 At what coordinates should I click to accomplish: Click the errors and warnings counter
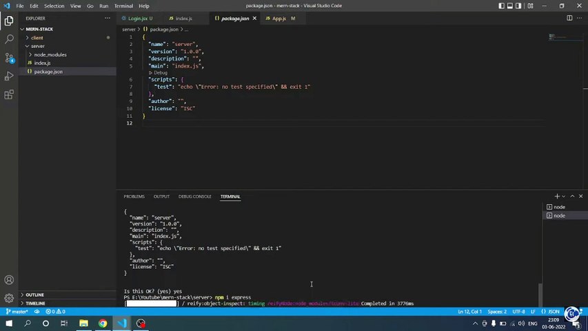56,312
